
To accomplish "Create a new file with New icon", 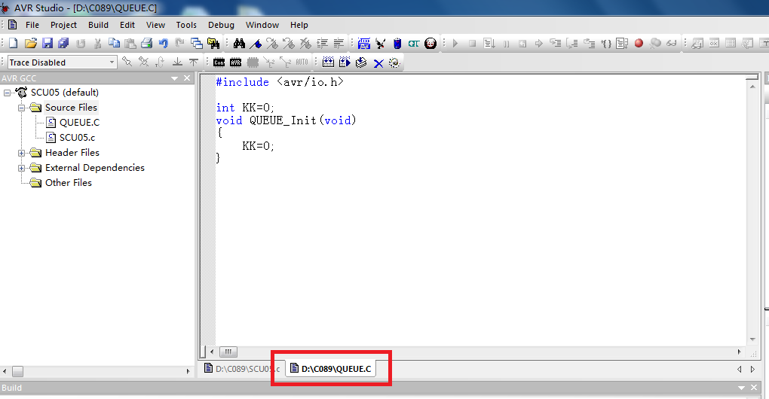I will [14, 43].
